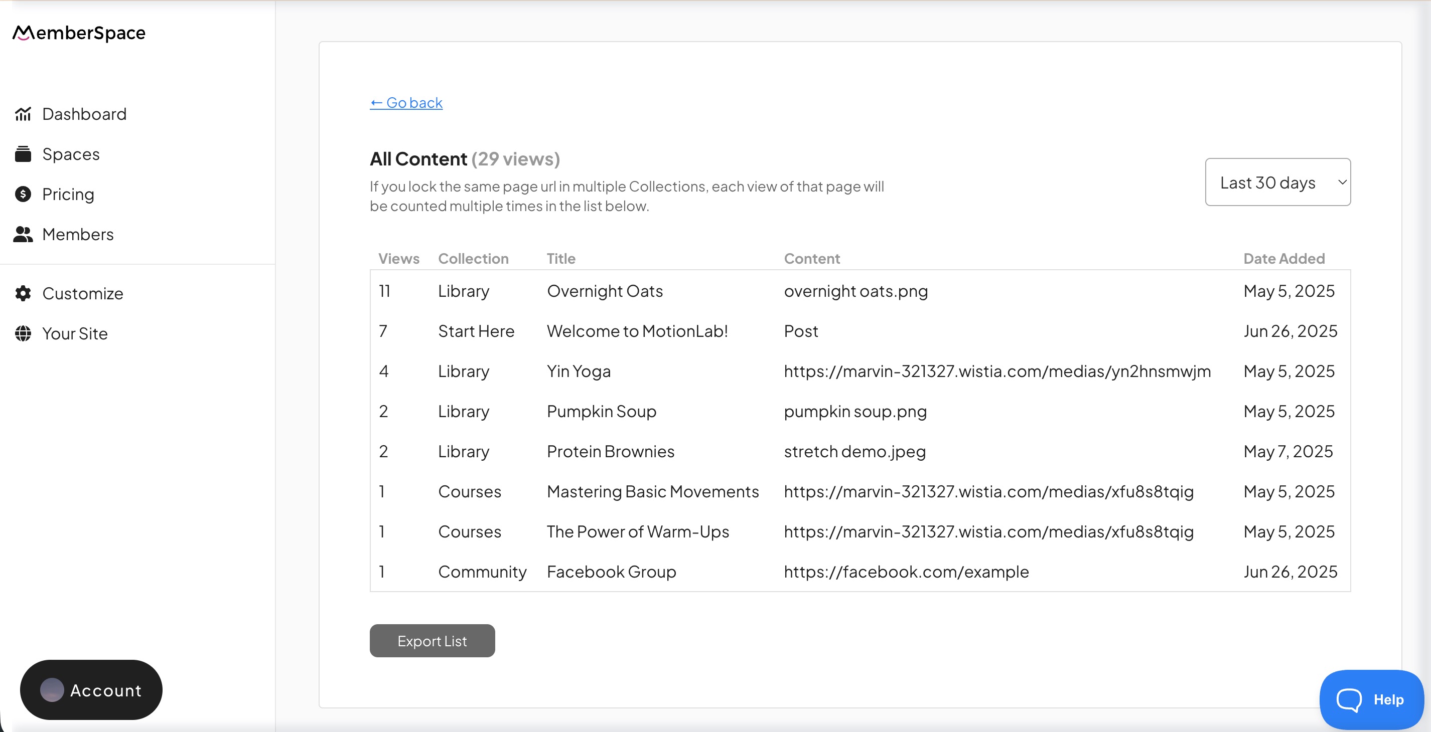1431x732 pixels.
Task: Click the Dashboard chart icon
Action: [23, 114]
